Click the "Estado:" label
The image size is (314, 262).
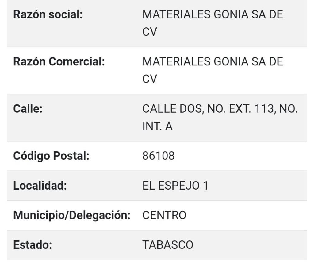point(33,245)
